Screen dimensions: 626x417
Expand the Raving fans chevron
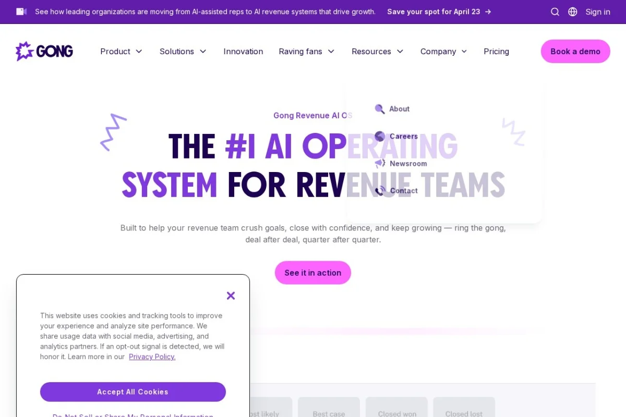[331, 51]
